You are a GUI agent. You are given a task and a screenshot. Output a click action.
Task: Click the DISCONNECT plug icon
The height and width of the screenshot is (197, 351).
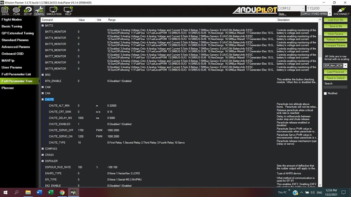pos(341,11)
